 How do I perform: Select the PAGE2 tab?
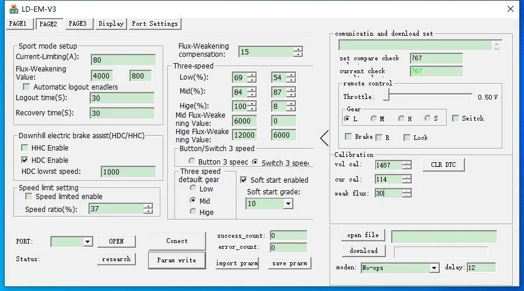click(x=49, y=24)
